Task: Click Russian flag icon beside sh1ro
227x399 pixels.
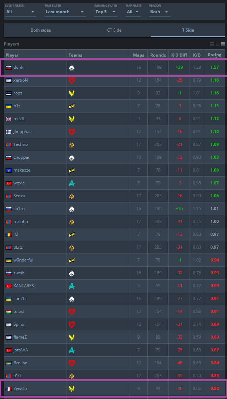Action: click(x=9, y=209)
